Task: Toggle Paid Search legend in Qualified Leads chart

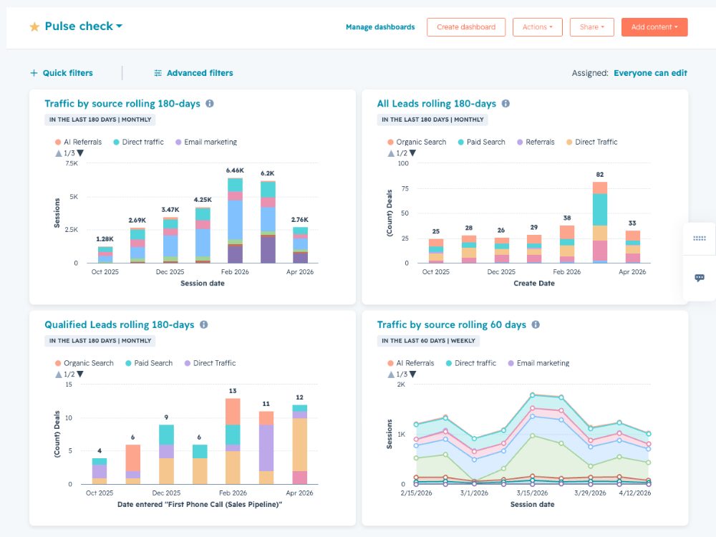Action: coord(149,363)
